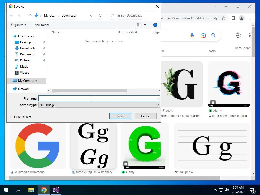This screenshot has height=195, width=260.
Task: Open the Save as type combo box
Action: [99, 105]
